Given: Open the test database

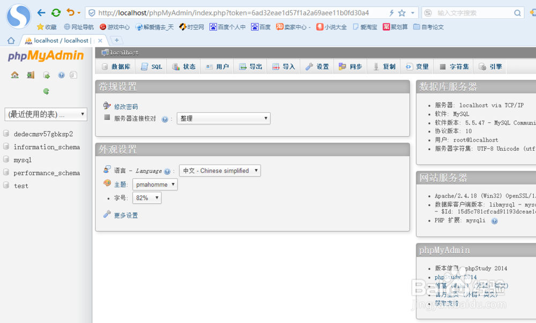Looking at the screenshot, I should click(21, 186).
